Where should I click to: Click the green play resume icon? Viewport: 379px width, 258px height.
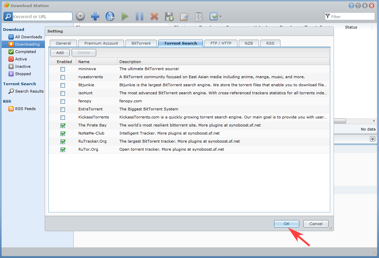[x=125, y=16]
